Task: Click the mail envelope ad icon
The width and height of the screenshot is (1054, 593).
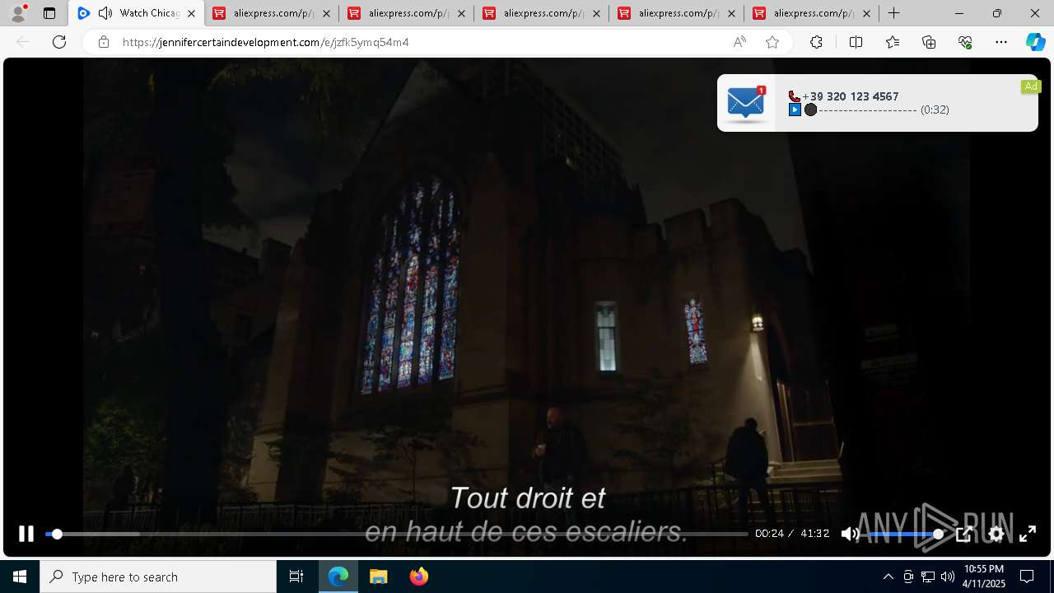Action: tap(746, 103)
